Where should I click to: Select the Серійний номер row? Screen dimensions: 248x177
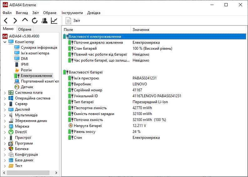[154, 90]
